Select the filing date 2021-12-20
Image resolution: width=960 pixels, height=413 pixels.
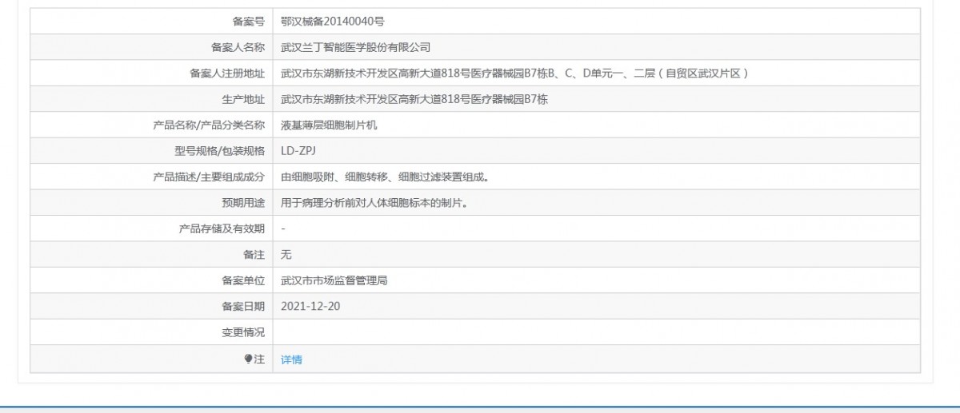tap(311, 306)
